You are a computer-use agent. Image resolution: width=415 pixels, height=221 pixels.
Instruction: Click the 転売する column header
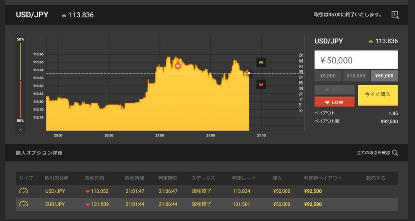tap(376, 178)
